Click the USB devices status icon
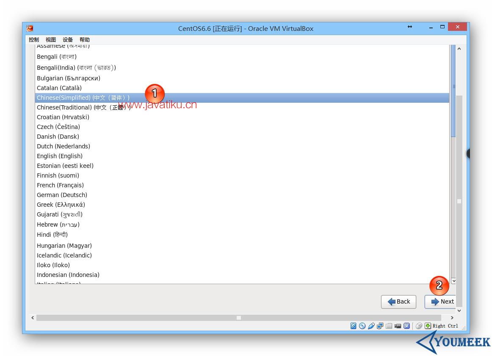The width and height of the screenshot is (492, 356). coord(371,326)
